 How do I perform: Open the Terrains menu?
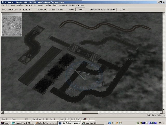(x=29, y=5)
